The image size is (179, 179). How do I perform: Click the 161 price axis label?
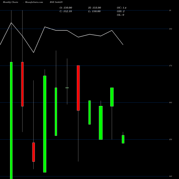(x=171, y=102)
